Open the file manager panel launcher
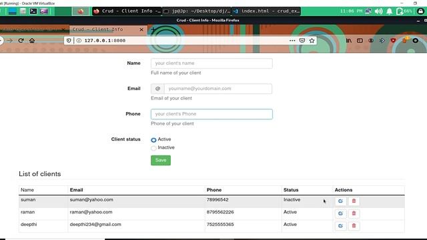 [23, 11]
